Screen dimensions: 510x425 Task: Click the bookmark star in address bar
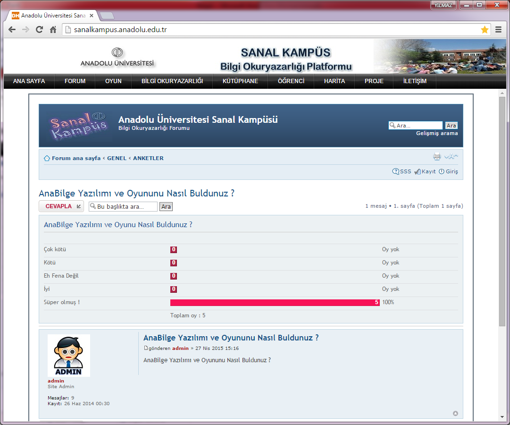[485, 30]
